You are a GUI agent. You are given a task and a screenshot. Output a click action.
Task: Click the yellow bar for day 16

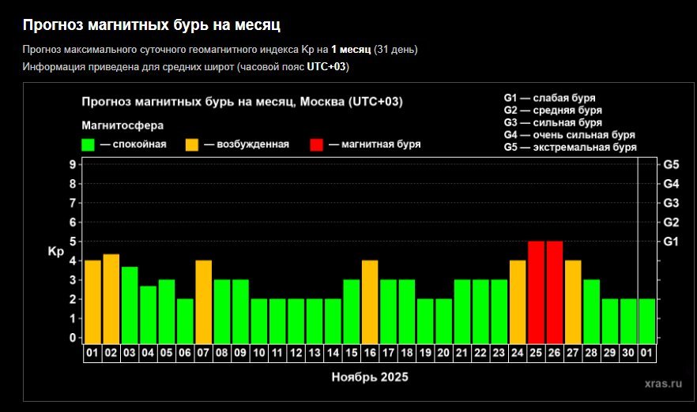[370, 300]
